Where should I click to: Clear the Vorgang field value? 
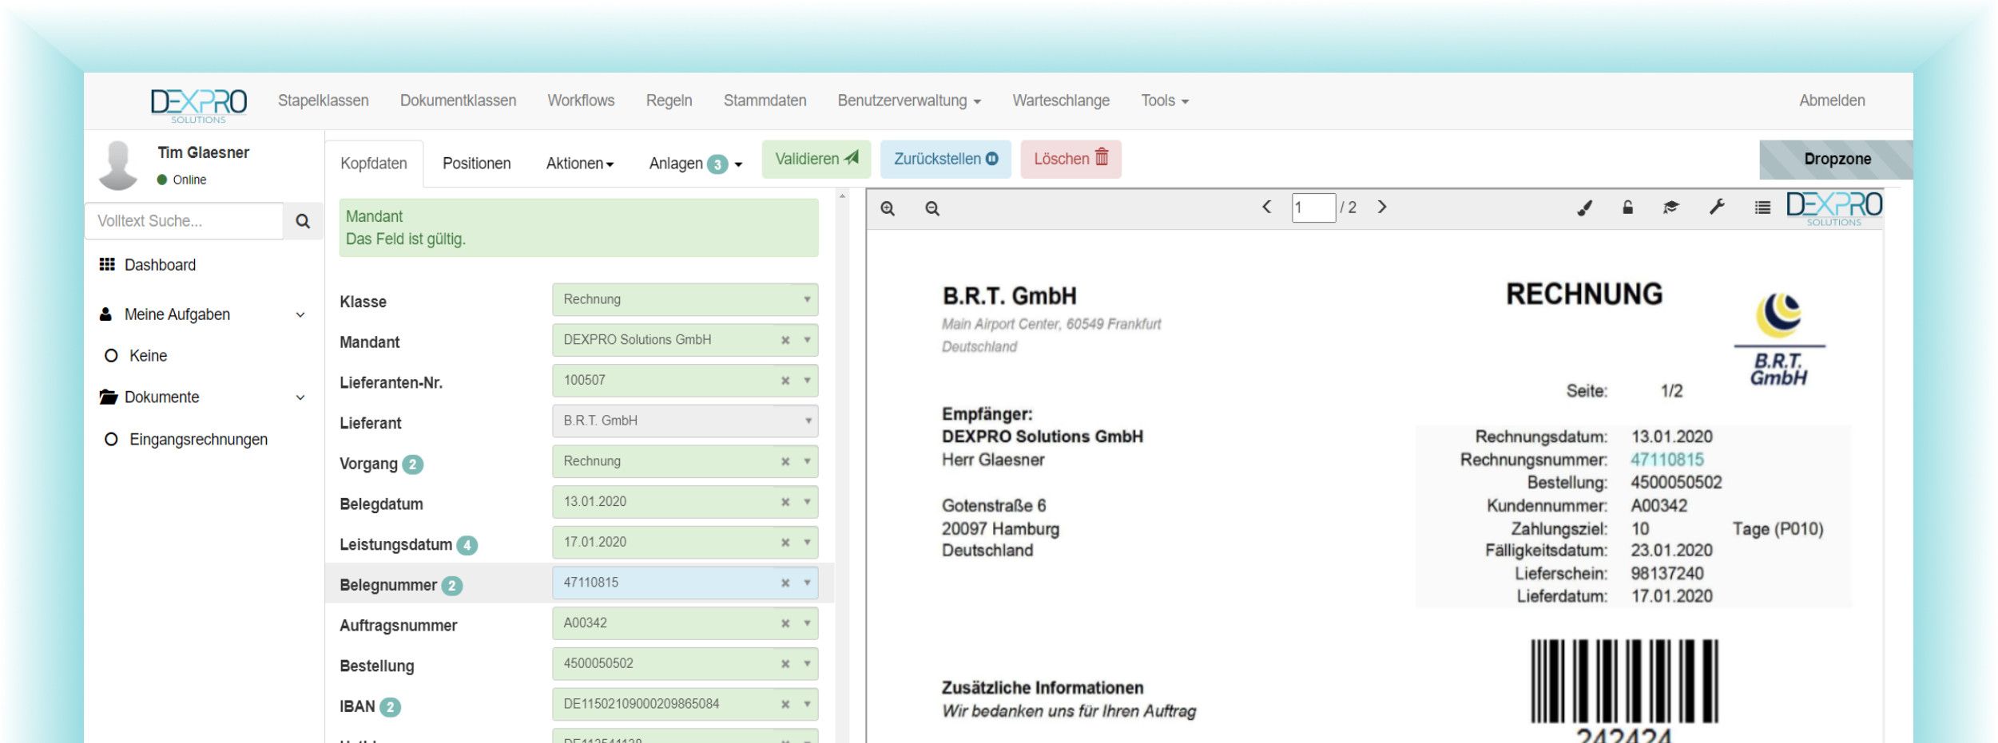tap(785, 461)
